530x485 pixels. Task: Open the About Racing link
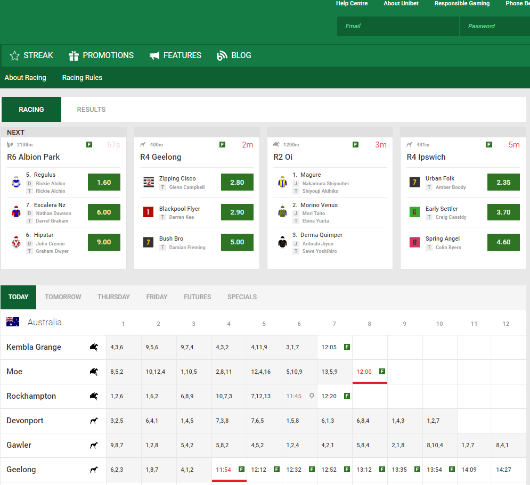point(26,77)
